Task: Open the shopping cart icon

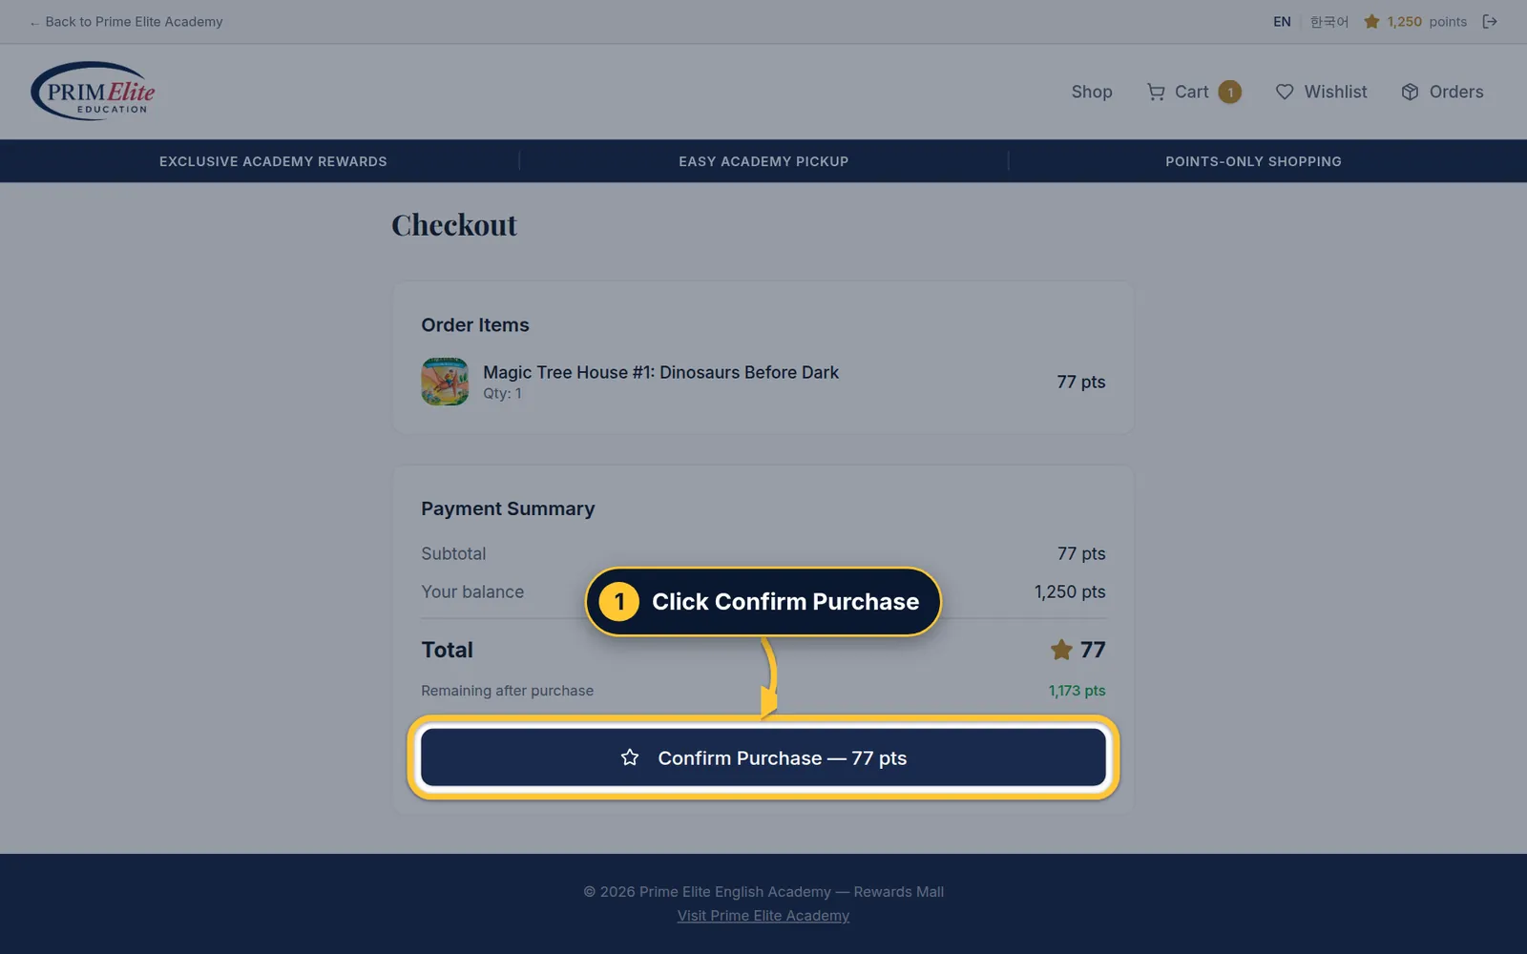Action: 1156,92
